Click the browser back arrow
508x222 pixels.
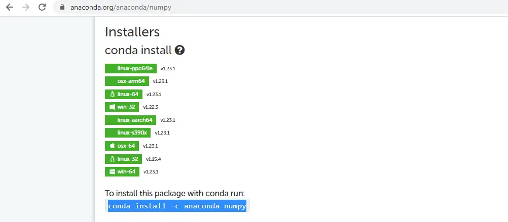coord(10,7)
